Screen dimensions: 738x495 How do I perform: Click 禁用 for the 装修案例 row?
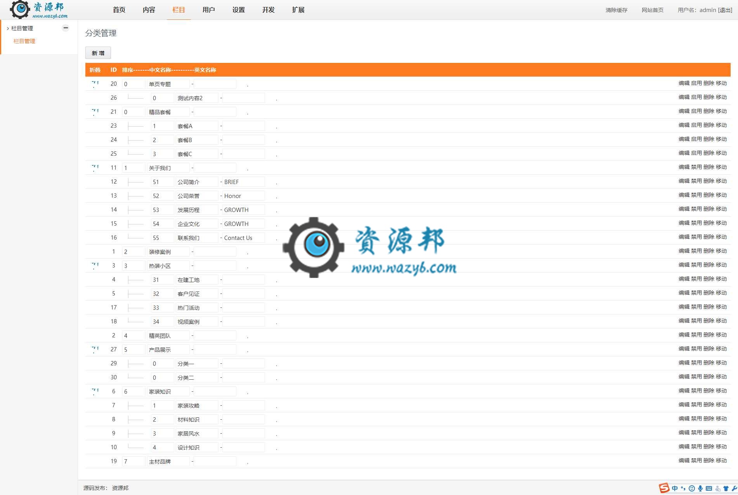[696, 251]
